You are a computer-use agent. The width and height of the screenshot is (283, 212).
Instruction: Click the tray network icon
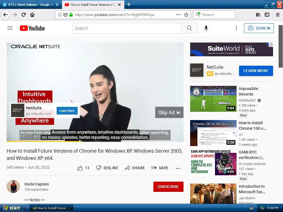click(x=262, y=208)
